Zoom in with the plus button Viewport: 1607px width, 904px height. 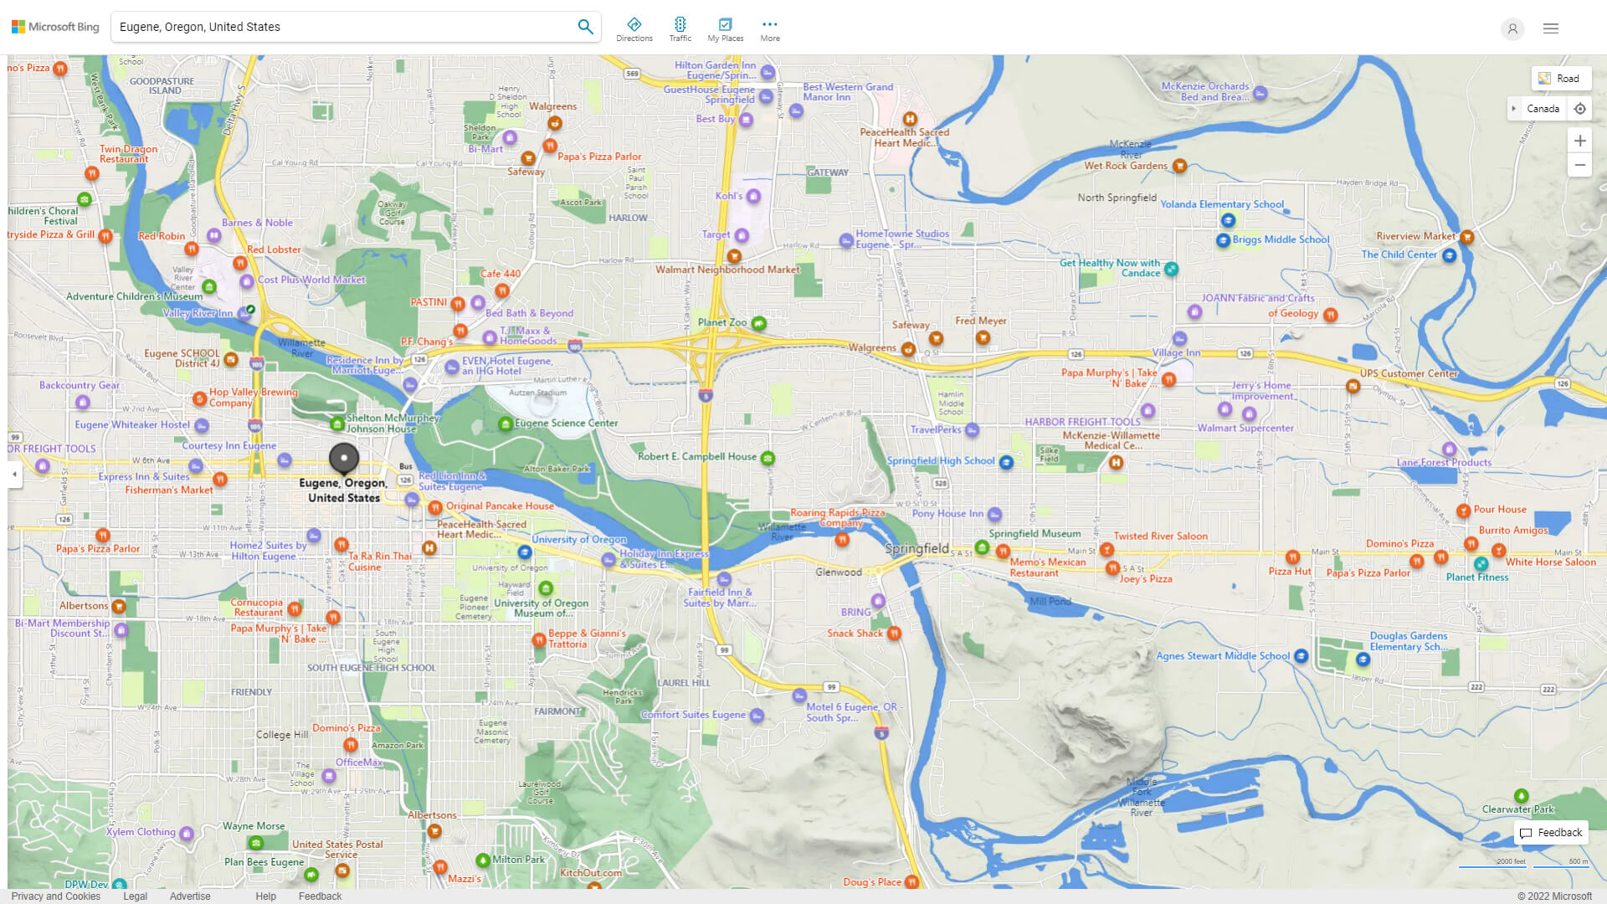pyautogui.click(x=1580, y=141)
